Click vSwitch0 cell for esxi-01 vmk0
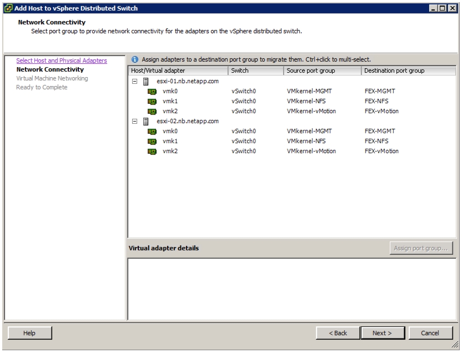This screenshot has height=363, width=462. coord(244,91)
